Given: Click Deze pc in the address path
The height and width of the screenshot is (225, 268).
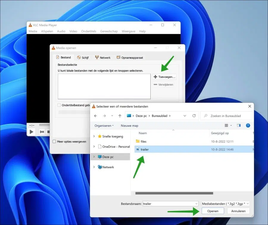Looking at the screenshot, I should click(x=141, y=116).
